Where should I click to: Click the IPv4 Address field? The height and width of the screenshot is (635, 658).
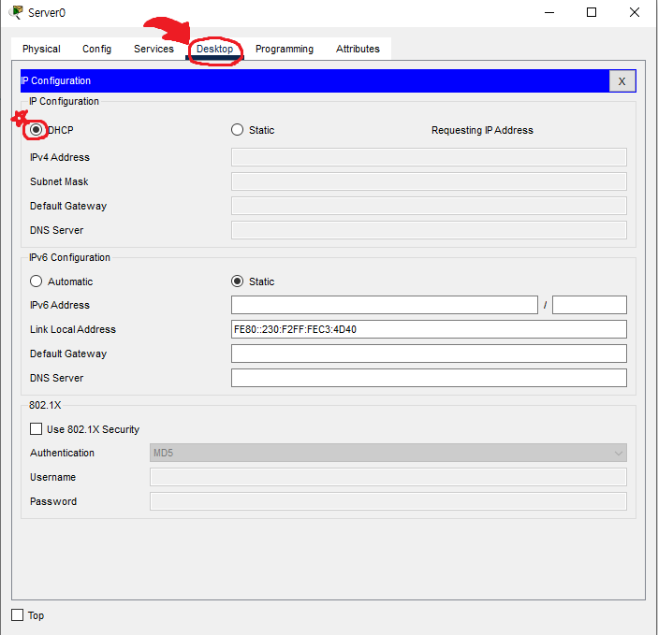429,157
